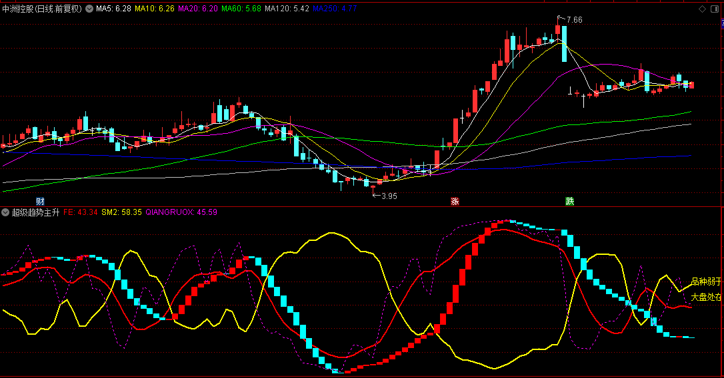The width and height of the screenshot is (724, 378).
Task: Select the 中洲控股(日线.前复权) title text
Action: coord(42,9)
